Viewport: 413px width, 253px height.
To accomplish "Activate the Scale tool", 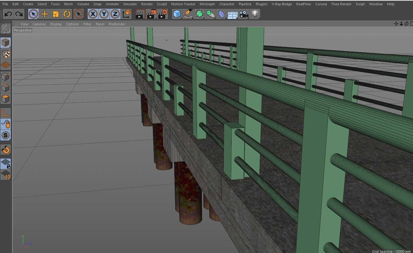I will [x=56, y=14].
